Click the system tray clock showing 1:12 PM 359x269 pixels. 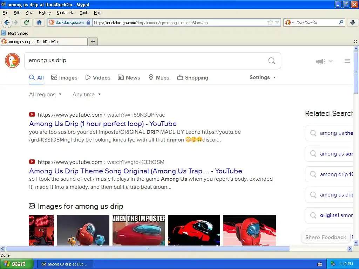pos(346,264)
